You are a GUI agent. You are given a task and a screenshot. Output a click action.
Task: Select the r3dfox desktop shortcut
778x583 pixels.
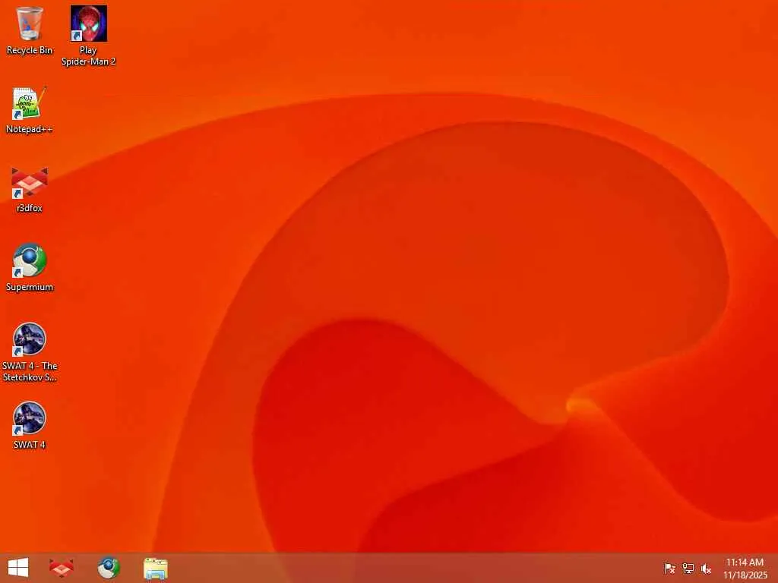tap(30, 189)
